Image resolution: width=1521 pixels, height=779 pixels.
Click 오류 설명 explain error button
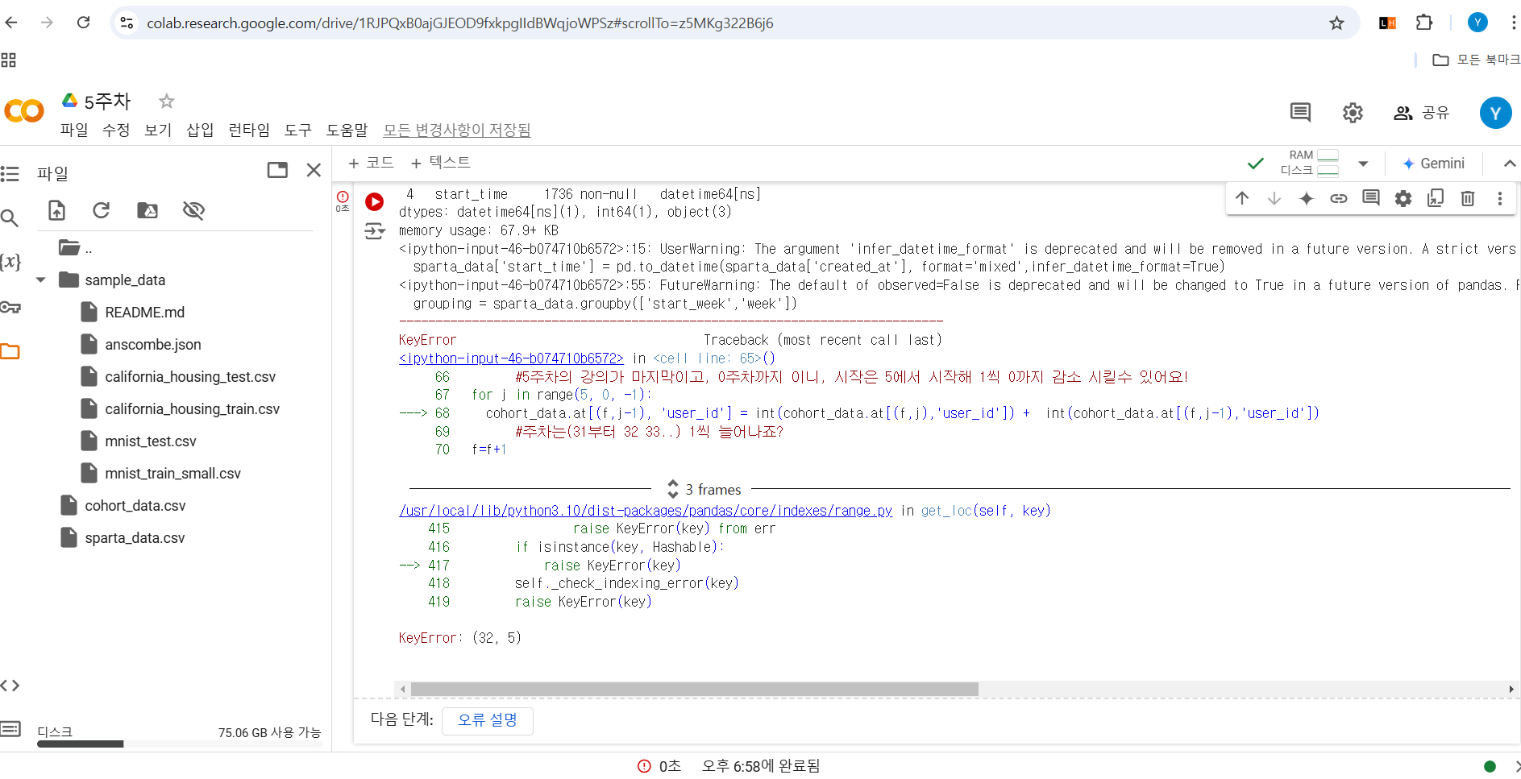click(x=488, y=719)
